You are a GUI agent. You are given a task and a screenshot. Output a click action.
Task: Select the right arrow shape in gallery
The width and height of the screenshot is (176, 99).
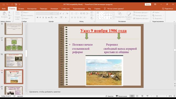tap(106, 15)
